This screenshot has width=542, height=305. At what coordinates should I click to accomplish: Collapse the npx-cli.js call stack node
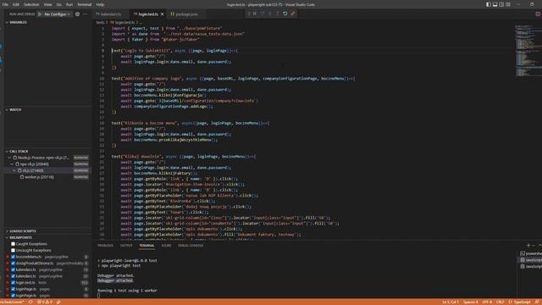12,164
